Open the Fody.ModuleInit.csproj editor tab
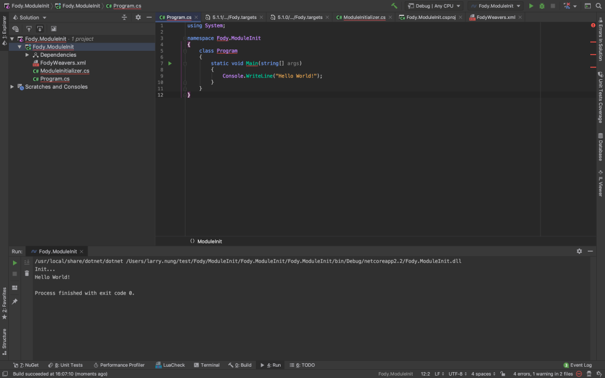The image size is (605, 378). click(x=430, y=17)
